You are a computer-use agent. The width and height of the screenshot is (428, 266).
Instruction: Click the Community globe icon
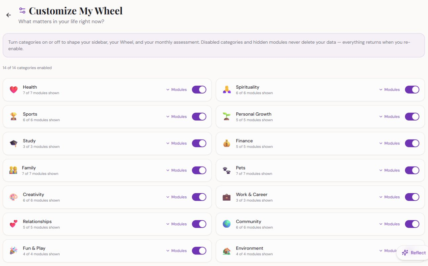(227, 224)
